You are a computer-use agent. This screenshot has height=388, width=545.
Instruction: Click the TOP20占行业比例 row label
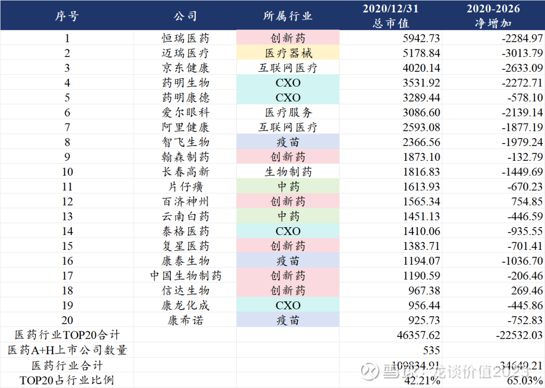tap(67, 380)
